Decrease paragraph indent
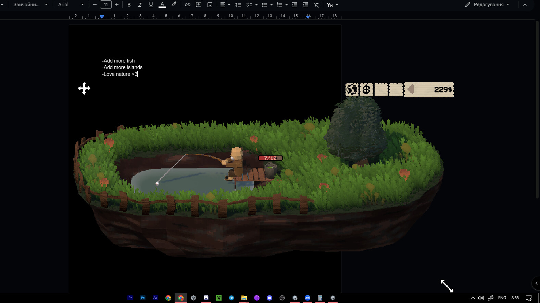 294,5
